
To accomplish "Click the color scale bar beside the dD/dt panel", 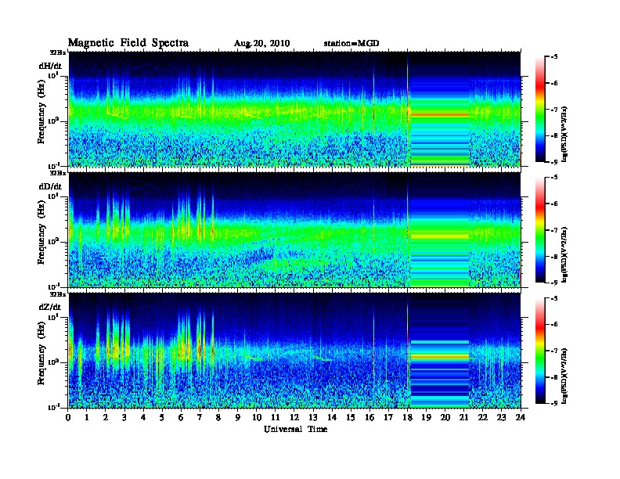I will pyautogui.click(x=540, y=229).
